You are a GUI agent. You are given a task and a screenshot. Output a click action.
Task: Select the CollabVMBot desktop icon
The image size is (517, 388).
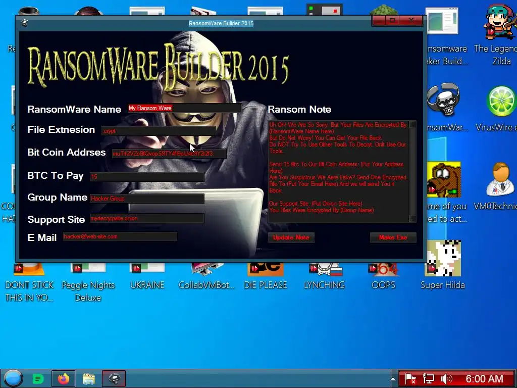coord(206,275)
